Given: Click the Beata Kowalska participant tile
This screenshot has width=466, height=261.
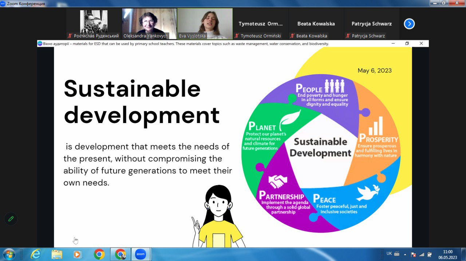Looking at the screenshot, I should tap(316, 24).
